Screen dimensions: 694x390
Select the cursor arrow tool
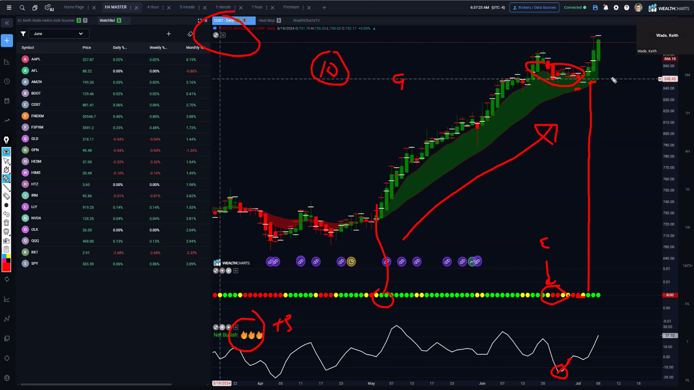pyautogui.click(x=6, y=161)
